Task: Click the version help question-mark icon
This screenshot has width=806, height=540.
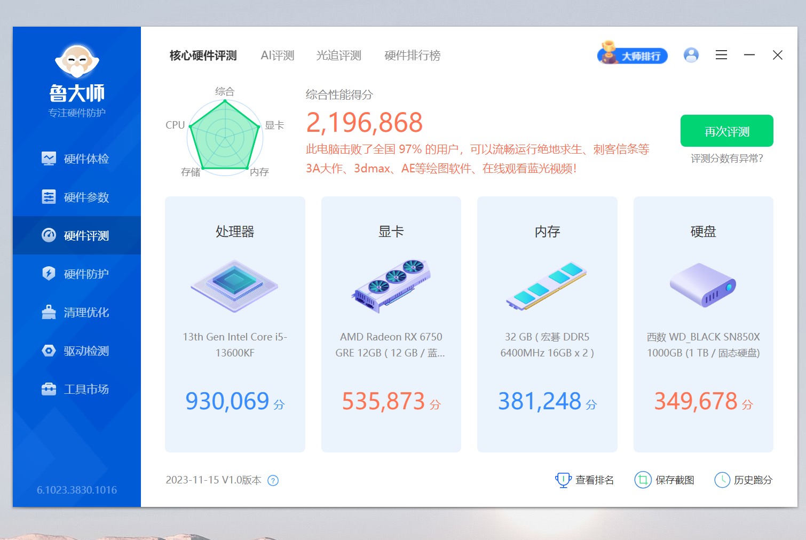Action: coord(273,480)
